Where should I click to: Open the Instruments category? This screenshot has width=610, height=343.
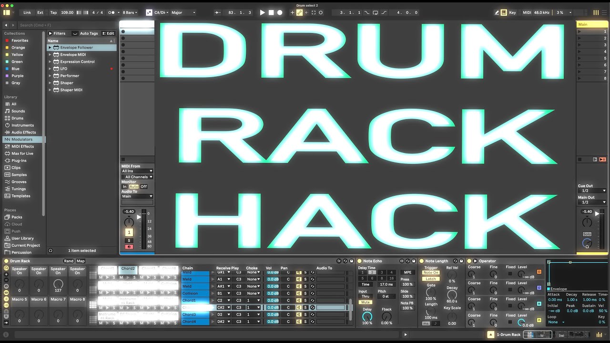22,125
